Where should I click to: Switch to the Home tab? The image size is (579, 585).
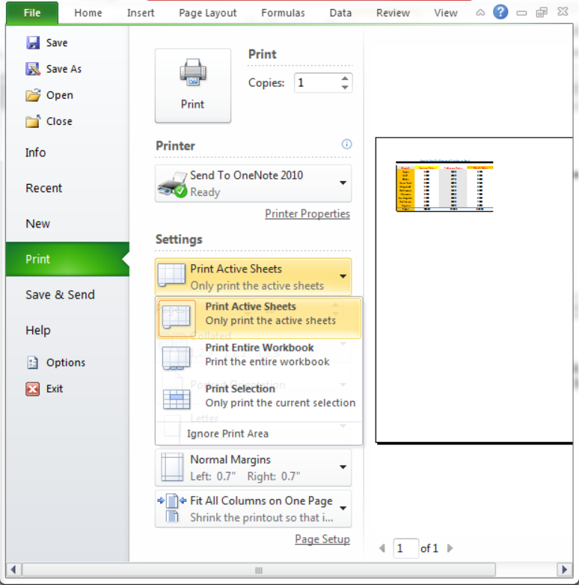(x=88, y=13)
